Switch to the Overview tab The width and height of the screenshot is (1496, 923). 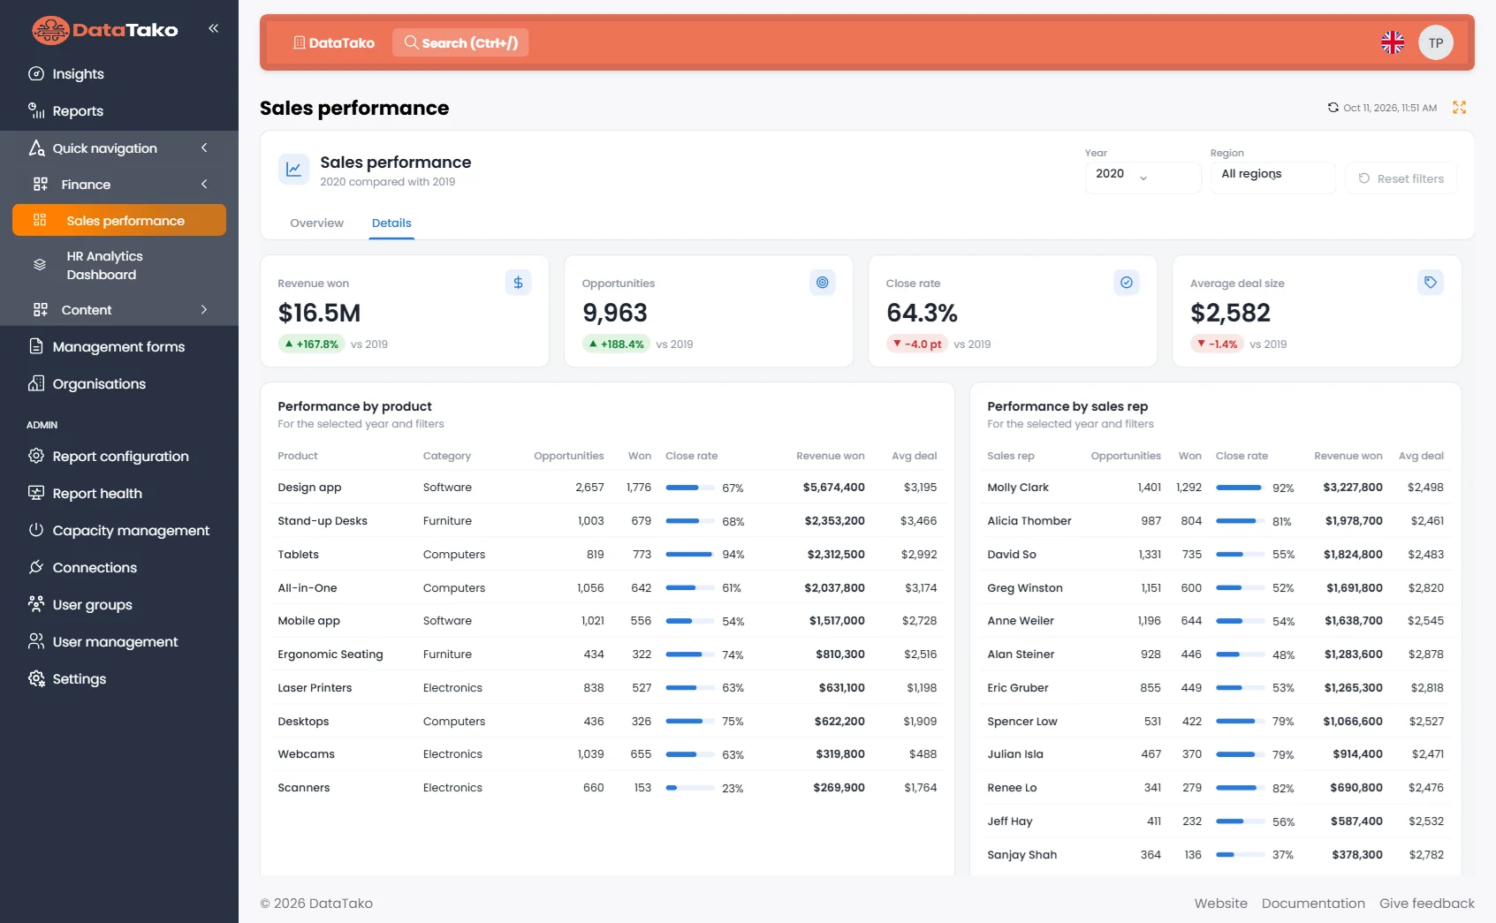316,223
